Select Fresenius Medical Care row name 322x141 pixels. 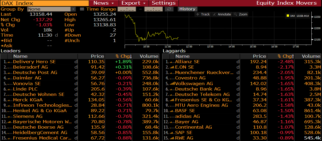(42, 138)
